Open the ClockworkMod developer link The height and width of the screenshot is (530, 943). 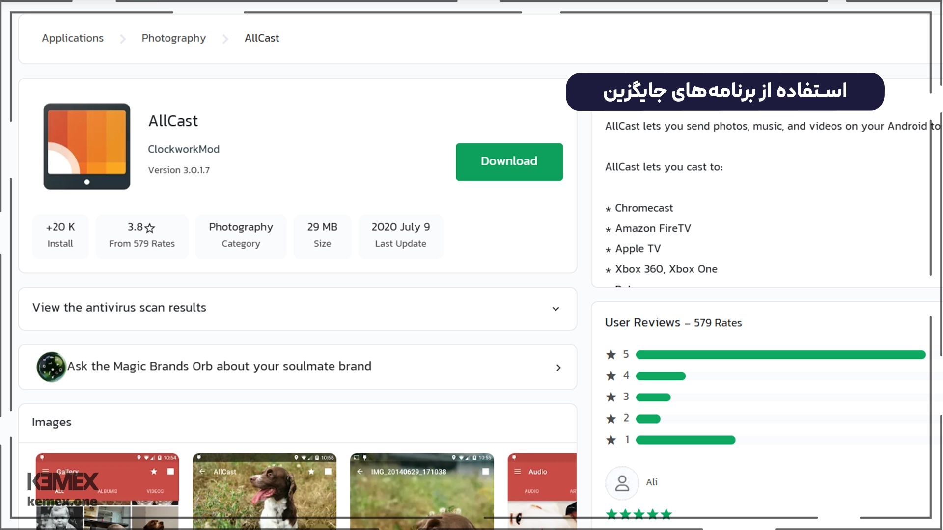pos(184,149)
